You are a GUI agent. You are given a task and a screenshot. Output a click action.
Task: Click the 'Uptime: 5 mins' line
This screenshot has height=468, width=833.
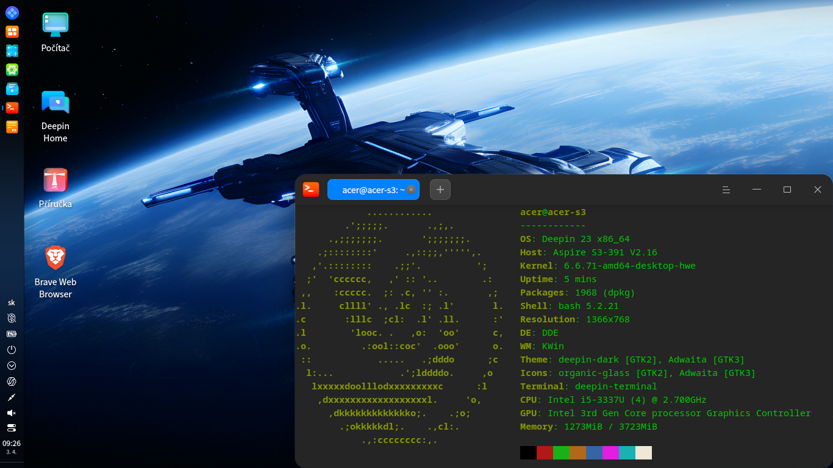click(559, 279)
